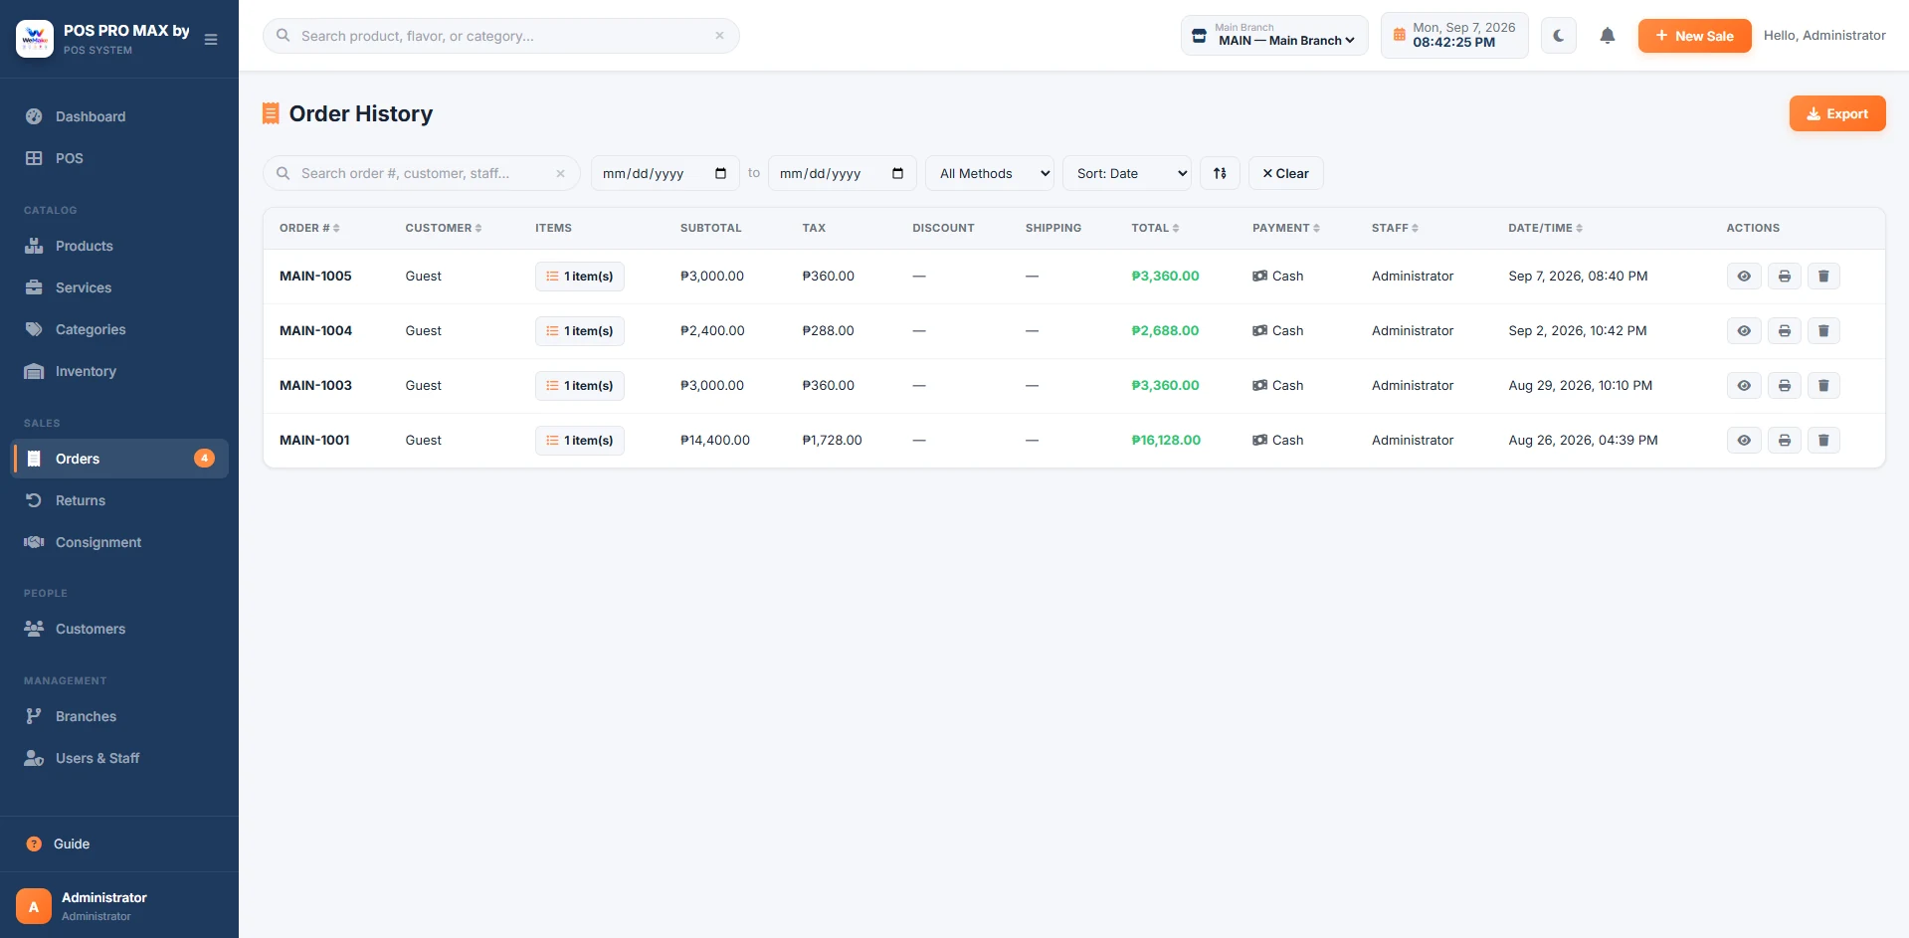Delete order MAIN-1005 trash icon
The image size is (1909, 938).
pyautogui.click(x=1823, y=277)
